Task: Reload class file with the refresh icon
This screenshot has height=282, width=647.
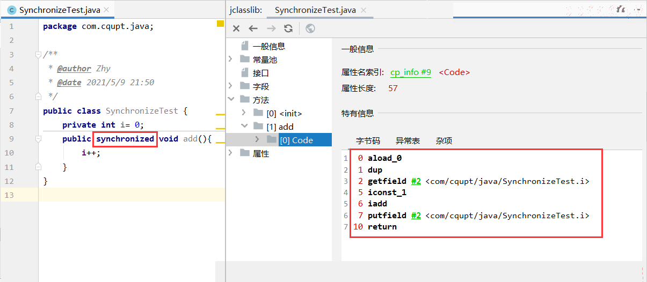Action: 288,28
